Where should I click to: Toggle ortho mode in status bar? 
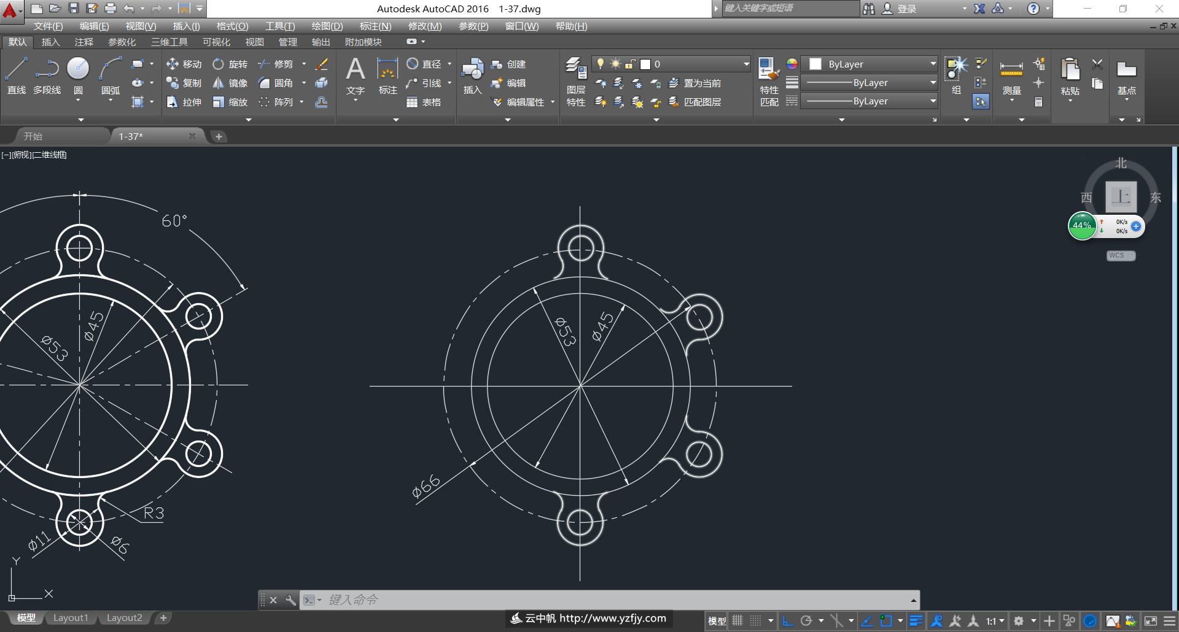pos(788,621)
